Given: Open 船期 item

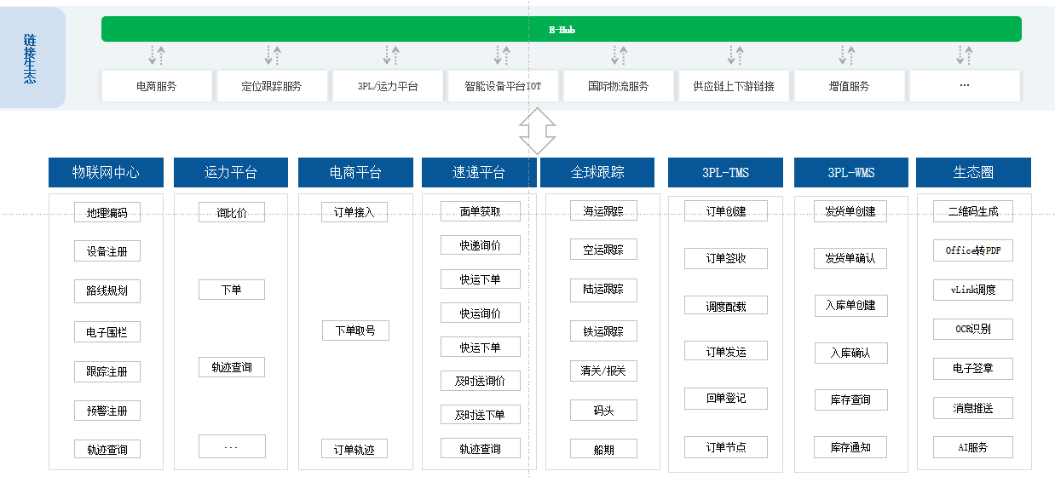Looking at the screenshot, I should [x=603, y=449].
